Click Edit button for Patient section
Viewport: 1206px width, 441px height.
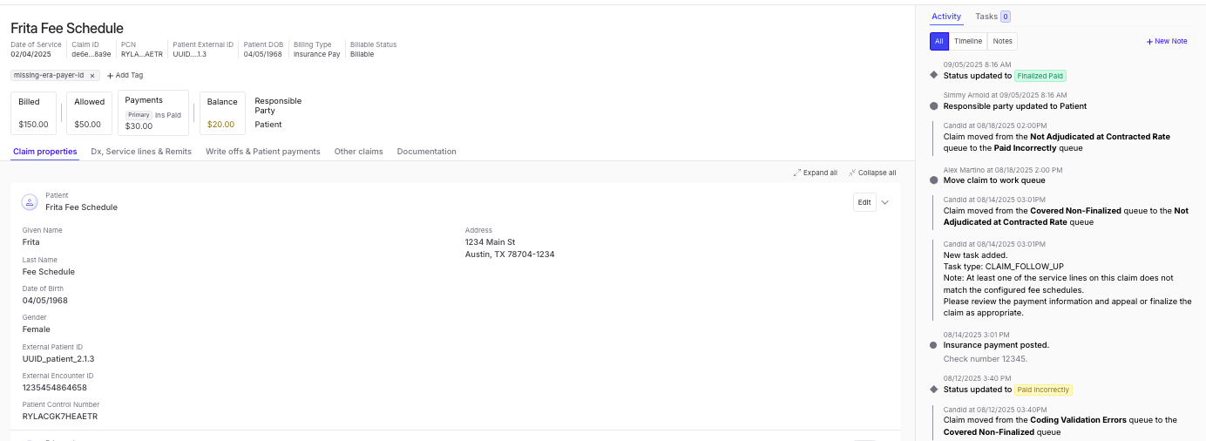click(x=864, y=202)
